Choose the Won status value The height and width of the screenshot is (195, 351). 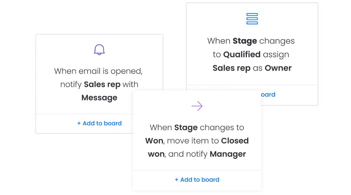(154, 141)
